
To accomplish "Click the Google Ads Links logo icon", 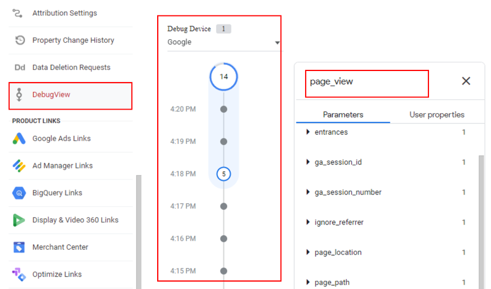I will coord(19,138).
